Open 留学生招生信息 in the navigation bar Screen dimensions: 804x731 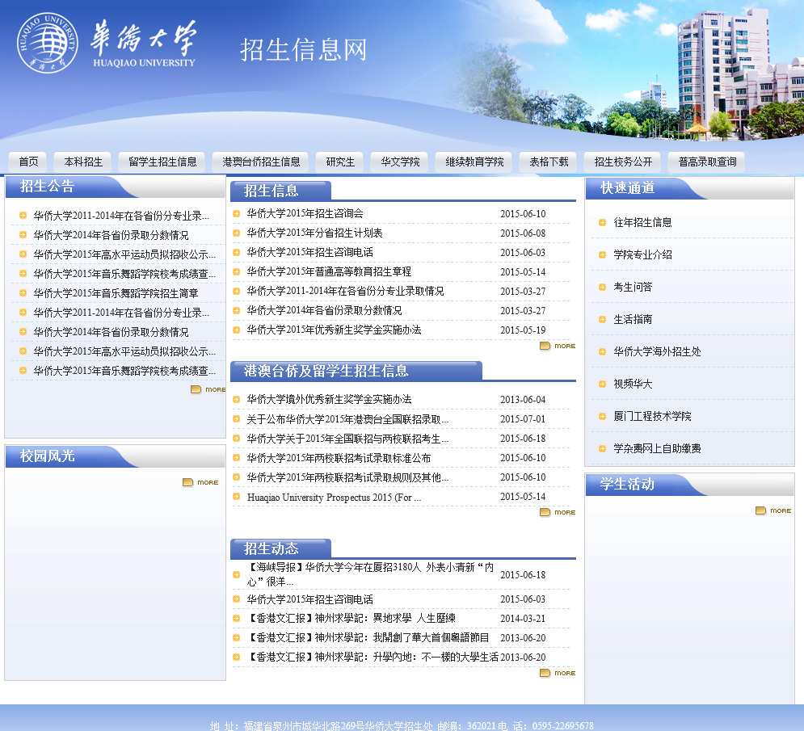(x=162, y=162)
